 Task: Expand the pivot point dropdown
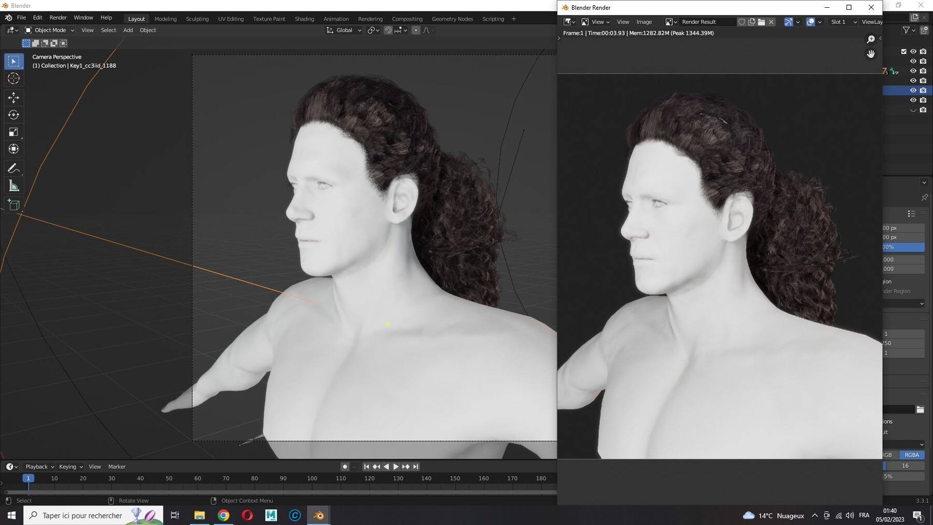(x=373, y=30)
